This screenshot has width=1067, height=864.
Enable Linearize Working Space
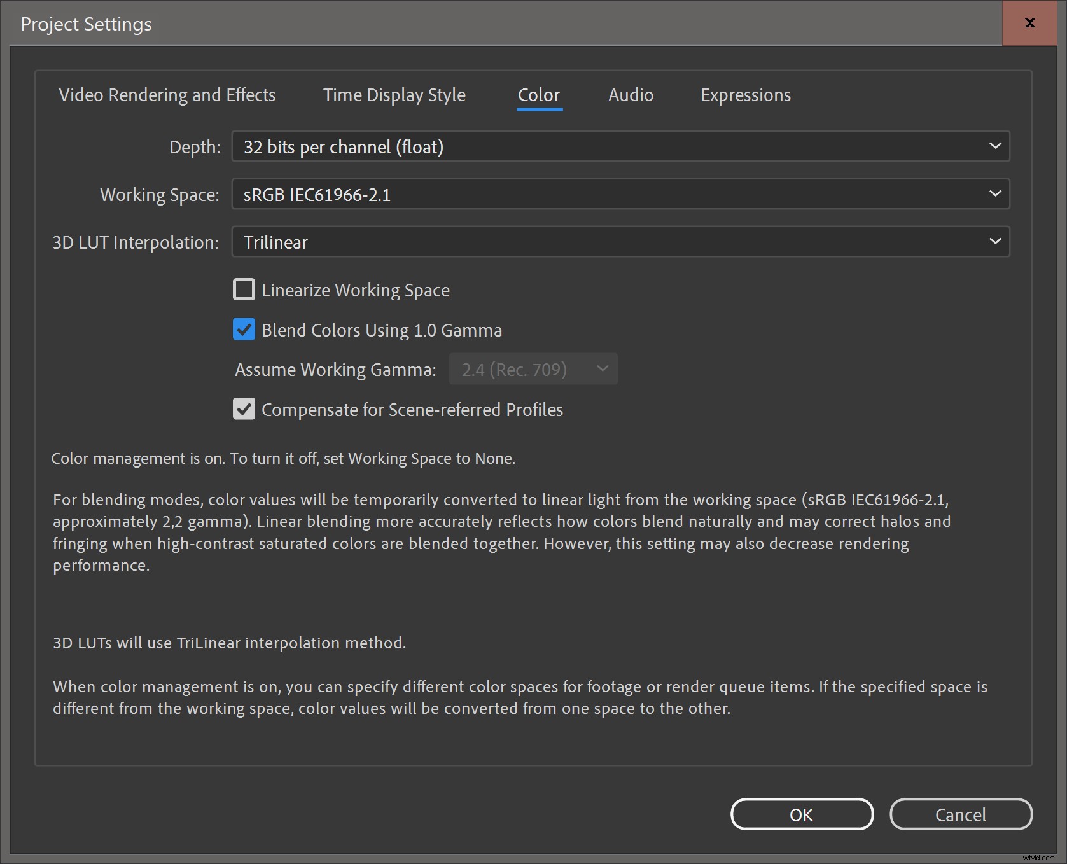pos(244,289)
